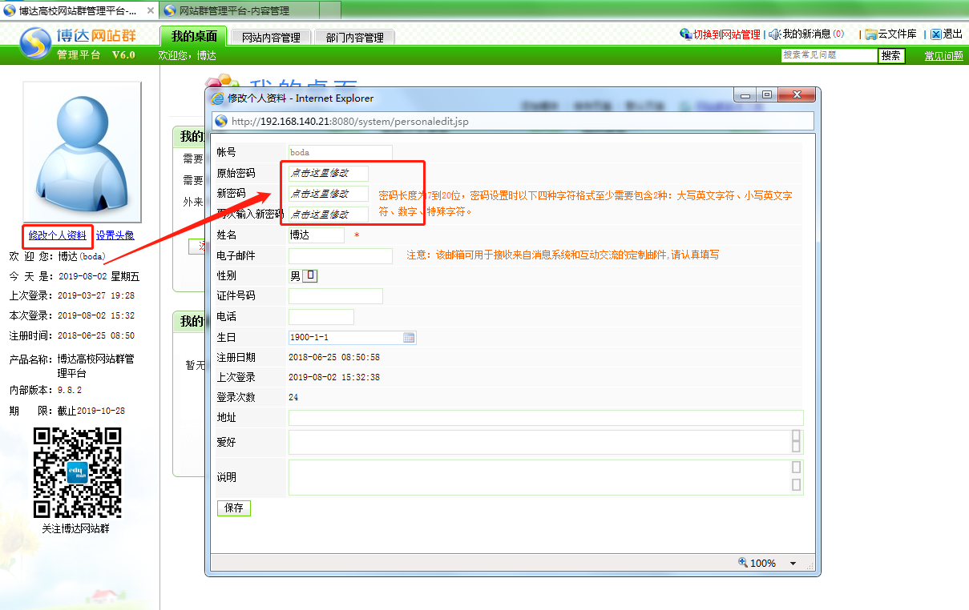The width and height of the screenshot is (969, 610).
Task: Click the 电子邮件 input field
Action: point(341,256)
